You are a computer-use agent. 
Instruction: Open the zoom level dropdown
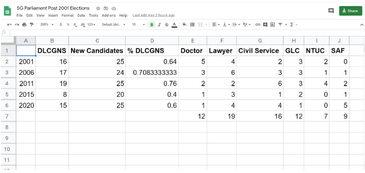point(47,24)
